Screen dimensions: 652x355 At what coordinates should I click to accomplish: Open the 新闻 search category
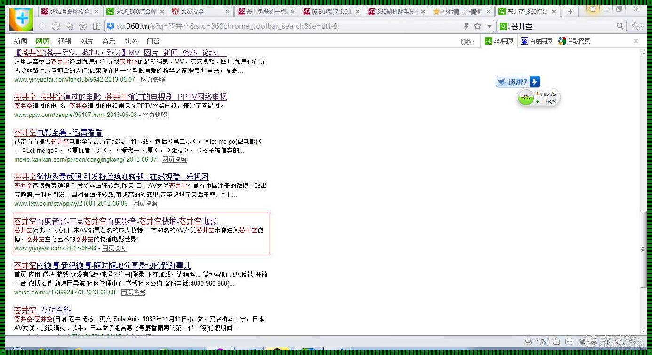21,41
